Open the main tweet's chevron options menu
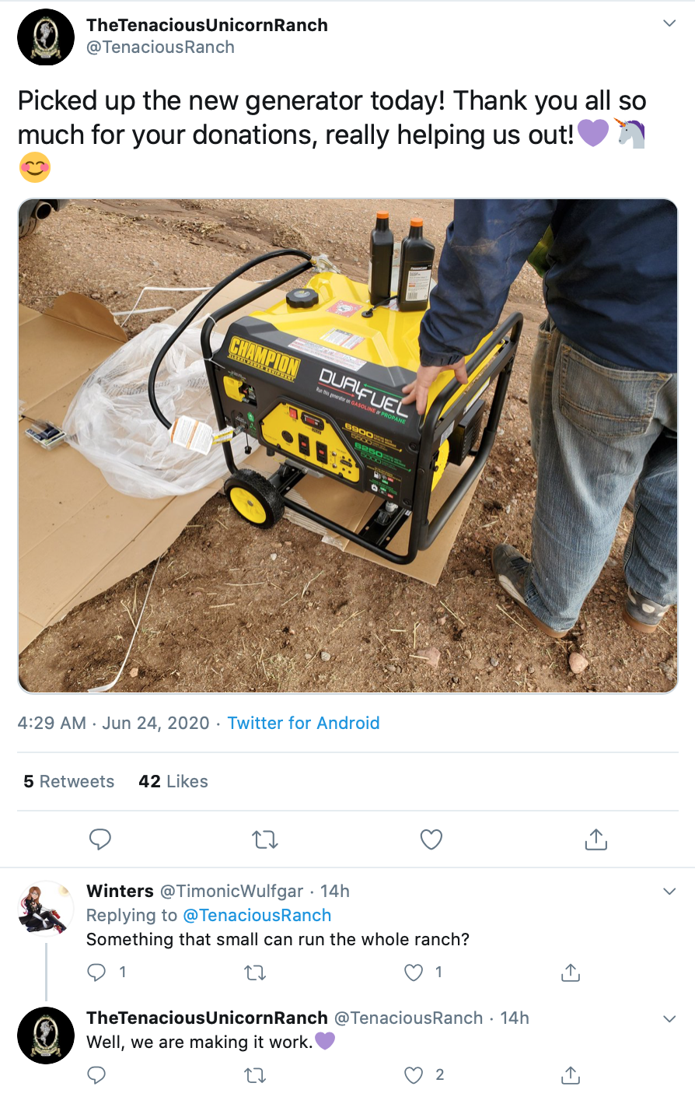Screen dimensions: 695x1097 click(669, 23)
